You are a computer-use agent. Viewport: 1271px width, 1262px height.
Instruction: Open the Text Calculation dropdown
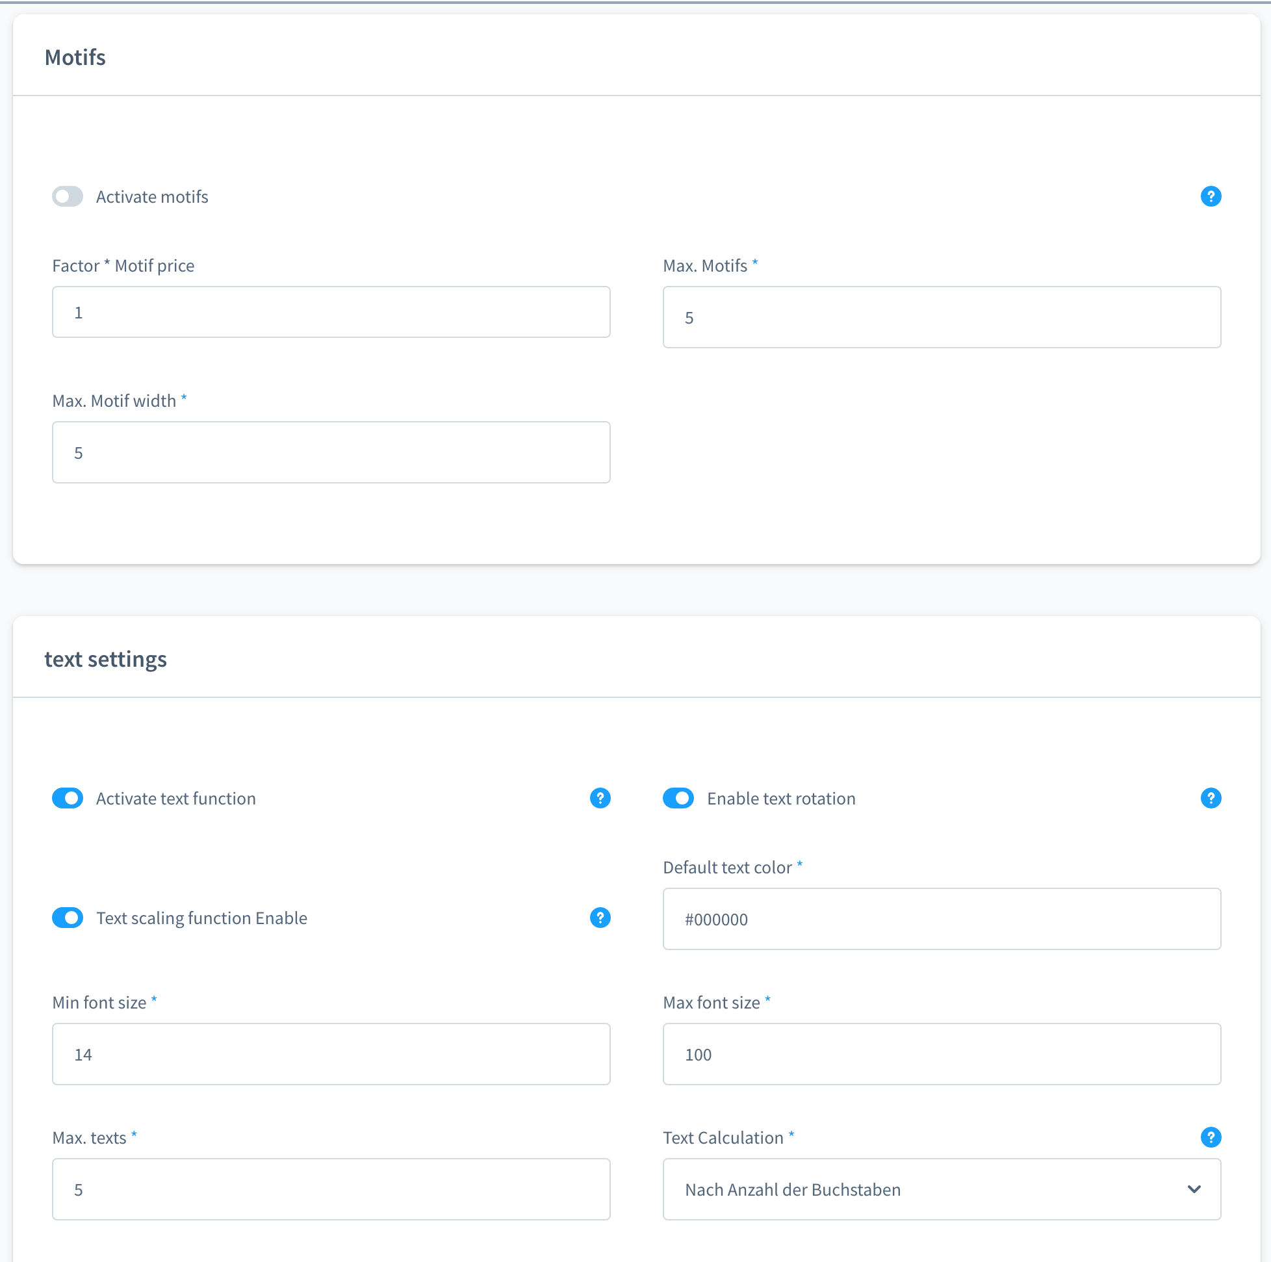tap(942, 1189)
